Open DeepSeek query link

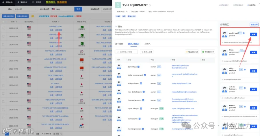click(66, 16)
